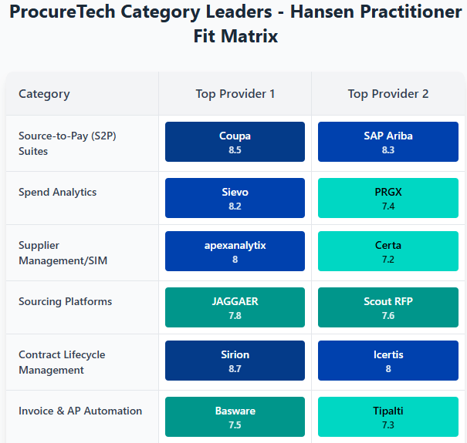Click the Tipalti 7.3 card
The height and width of the screenshot is (443, 467).
point(387,417)
